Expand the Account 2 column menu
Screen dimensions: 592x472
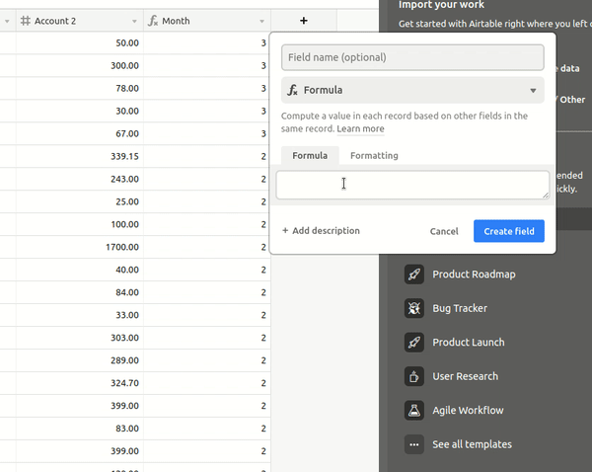point(134,21)
